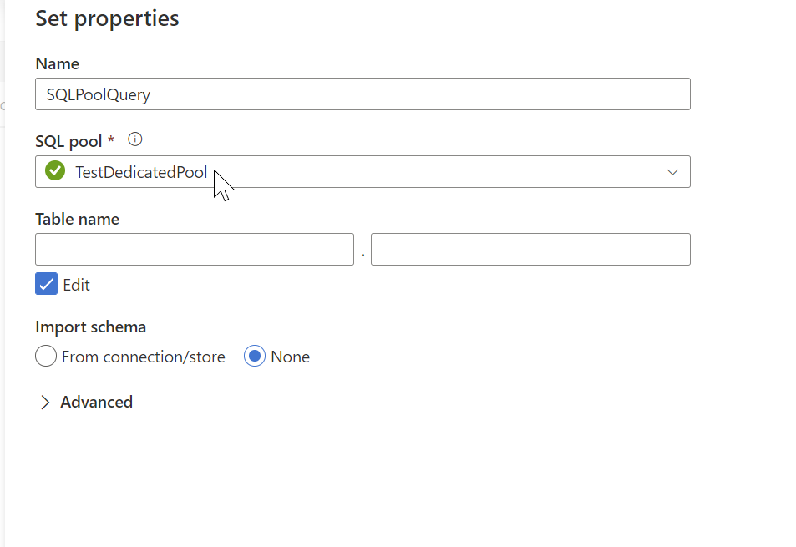
Task: Click the SQL pool required label
Action: [x=74, y=141]
